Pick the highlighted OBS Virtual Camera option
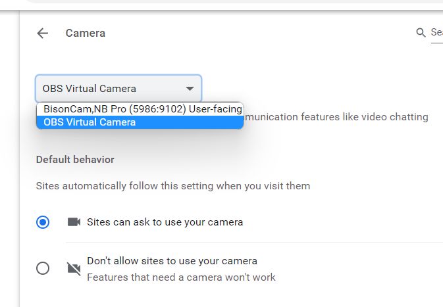 140,122
